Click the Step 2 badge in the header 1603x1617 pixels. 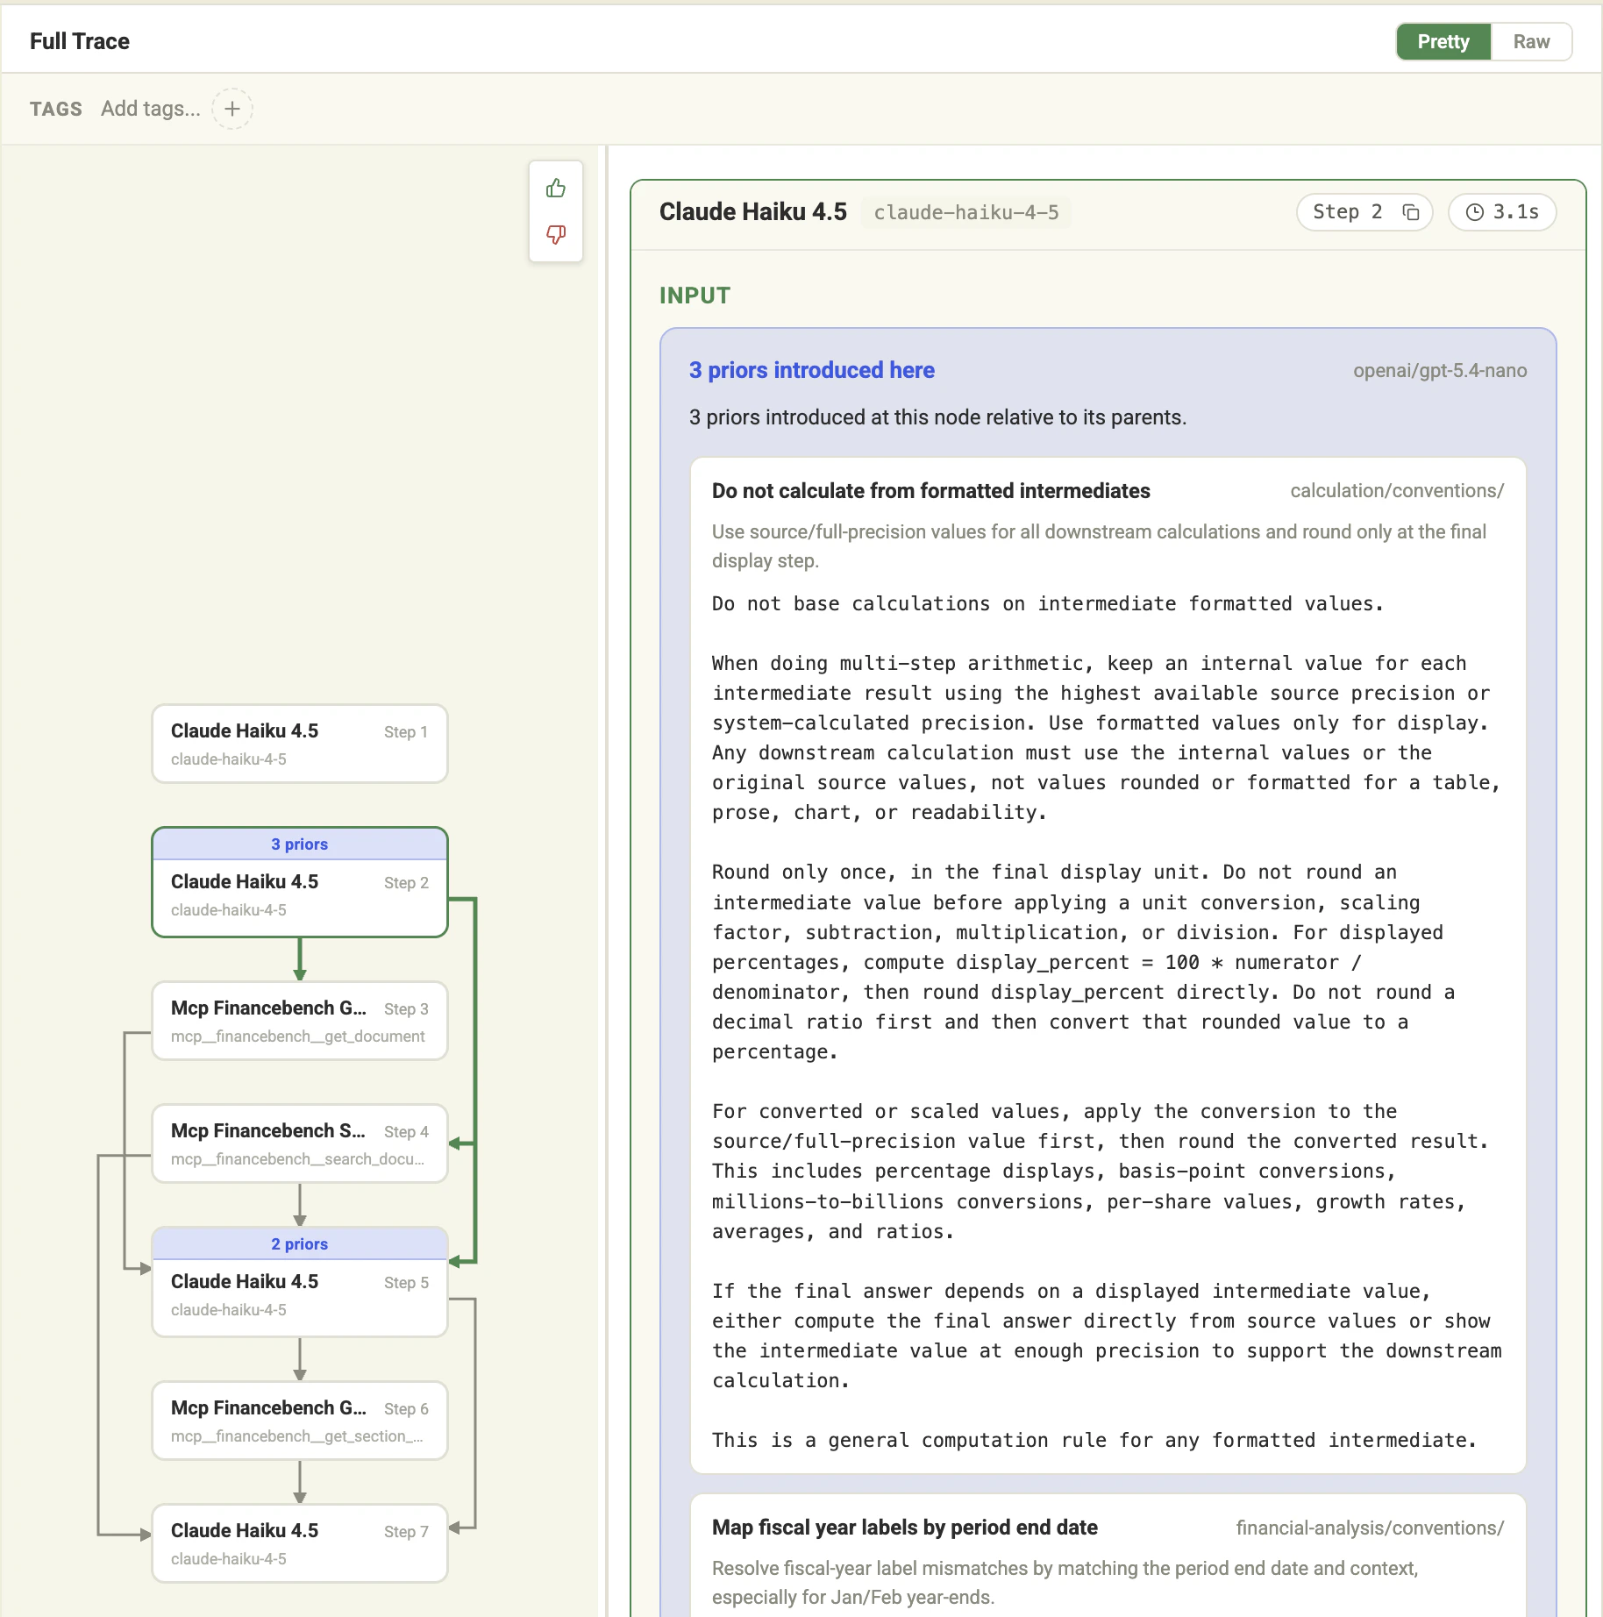(1364, 212)
